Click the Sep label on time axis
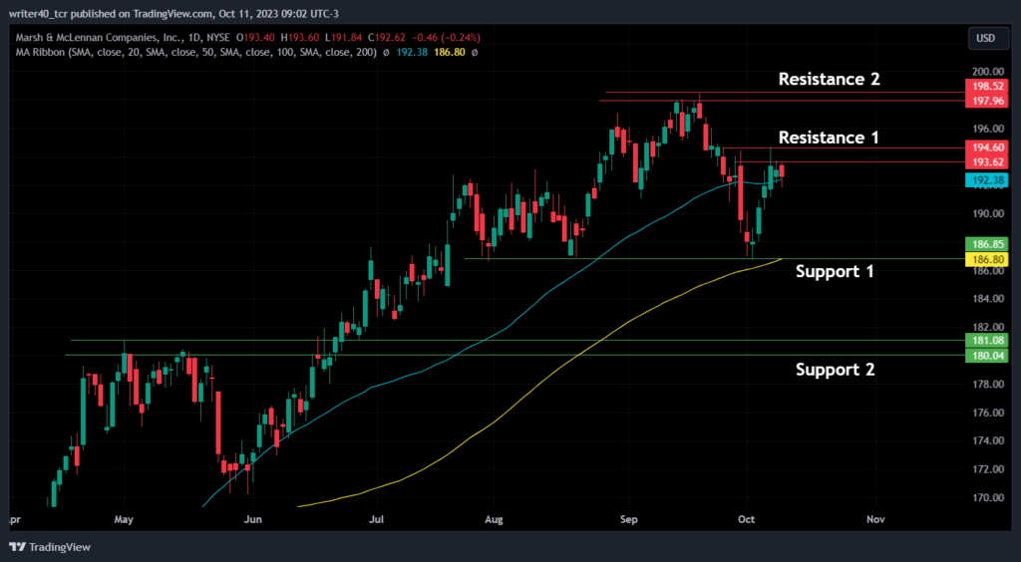This screenshot has height=562, width=1021. point(628,520)
